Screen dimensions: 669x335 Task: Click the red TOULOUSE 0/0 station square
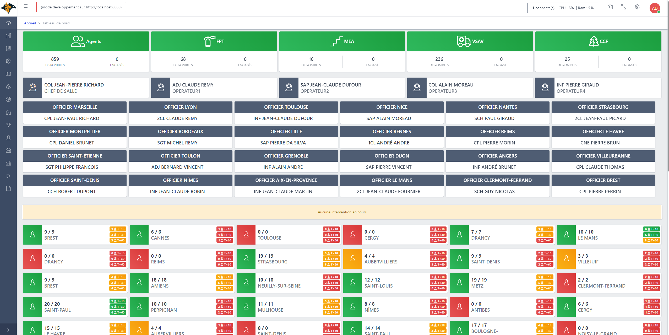tap(246, 235)
